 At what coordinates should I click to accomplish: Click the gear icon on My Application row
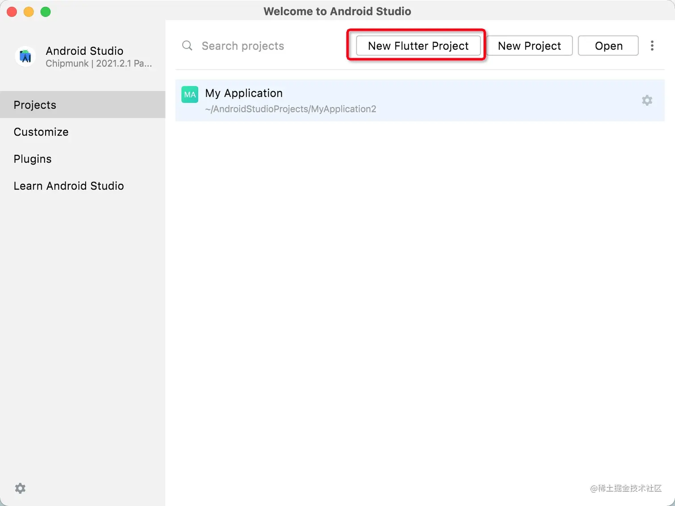pyautogui.click(x=647, y=100)
